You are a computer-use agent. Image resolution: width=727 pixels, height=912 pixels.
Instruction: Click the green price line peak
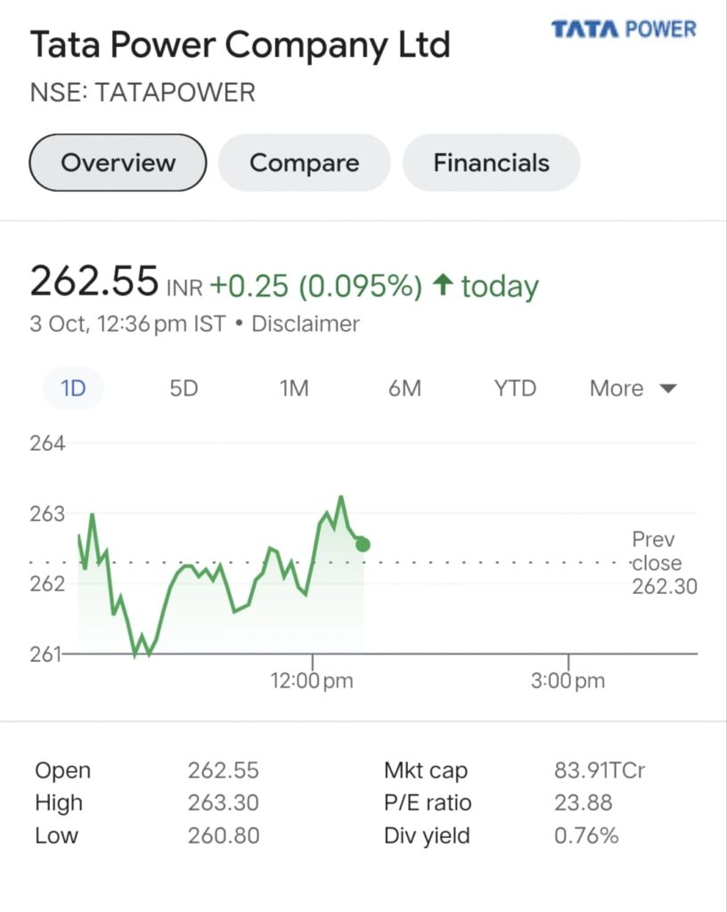coord(341,498)
